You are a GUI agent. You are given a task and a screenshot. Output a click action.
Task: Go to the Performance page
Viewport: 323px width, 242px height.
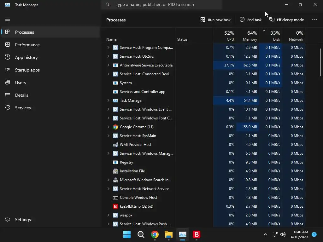(50, 45)
